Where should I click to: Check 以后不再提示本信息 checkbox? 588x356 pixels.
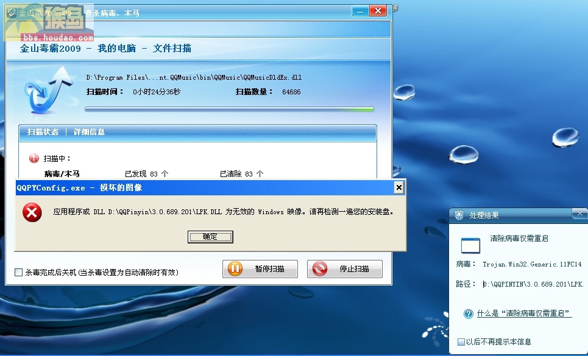coord(461,342)
